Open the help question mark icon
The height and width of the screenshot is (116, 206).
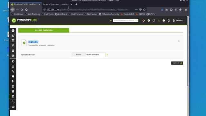click(x=164, y=21)
